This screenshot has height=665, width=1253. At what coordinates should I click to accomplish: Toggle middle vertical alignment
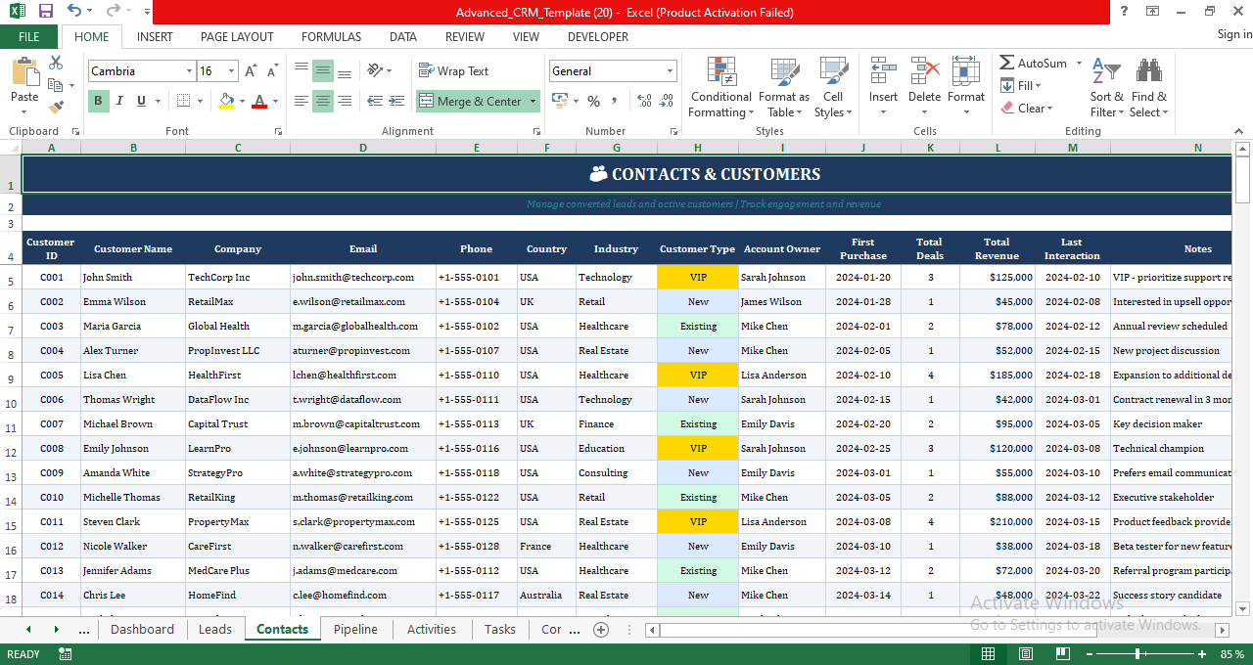click(x=322, y=71)
